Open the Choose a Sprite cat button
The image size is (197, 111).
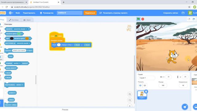tap(185, 107)
